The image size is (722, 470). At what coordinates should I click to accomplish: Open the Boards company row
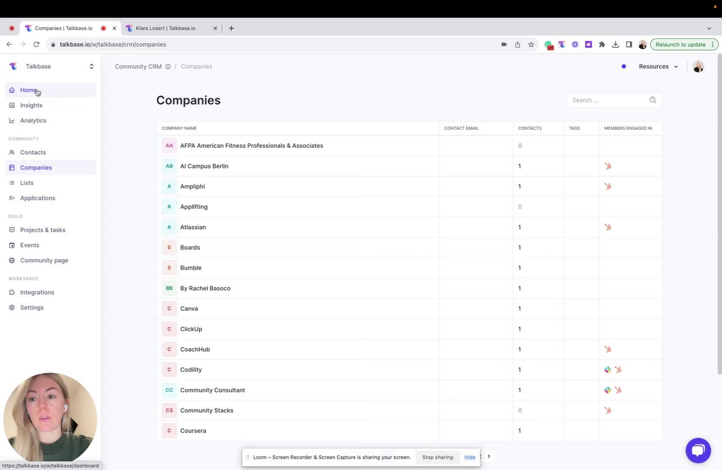tap(409, 248)
